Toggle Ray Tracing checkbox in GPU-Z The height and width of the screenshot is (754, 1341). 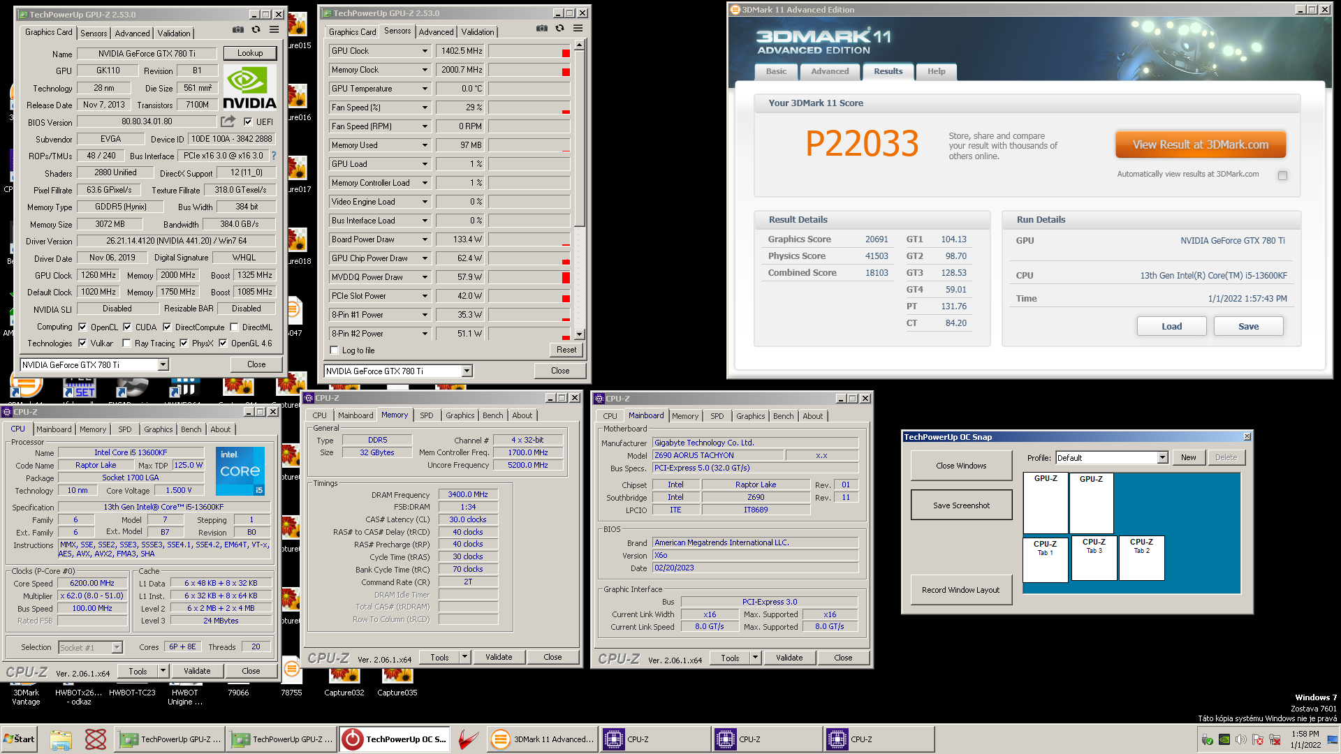pyautogui.click(x=126, y=343)
